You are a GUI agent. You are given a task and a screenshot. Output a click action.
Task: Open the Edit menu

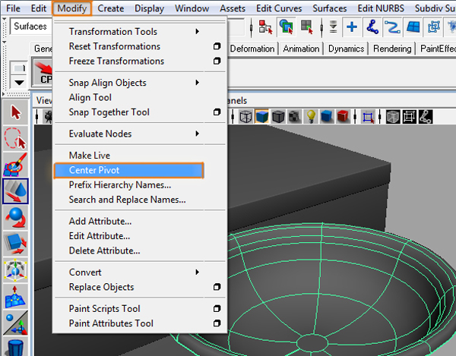point(39,8)
